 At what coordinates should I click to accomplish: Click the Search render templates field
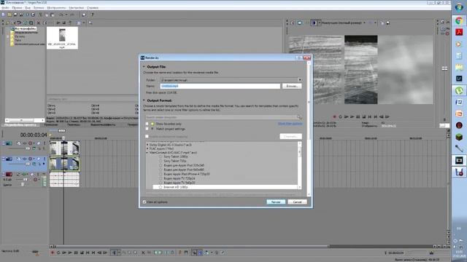tap(222, 117)
